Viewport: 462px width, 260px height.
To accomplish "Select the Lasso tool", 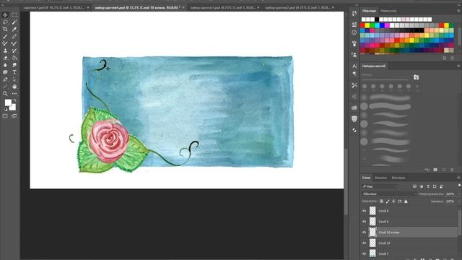I will (5, 22).
